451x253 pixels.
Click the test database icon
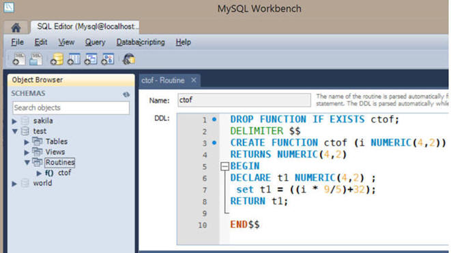pyautogui.click(x=25, y=131)
